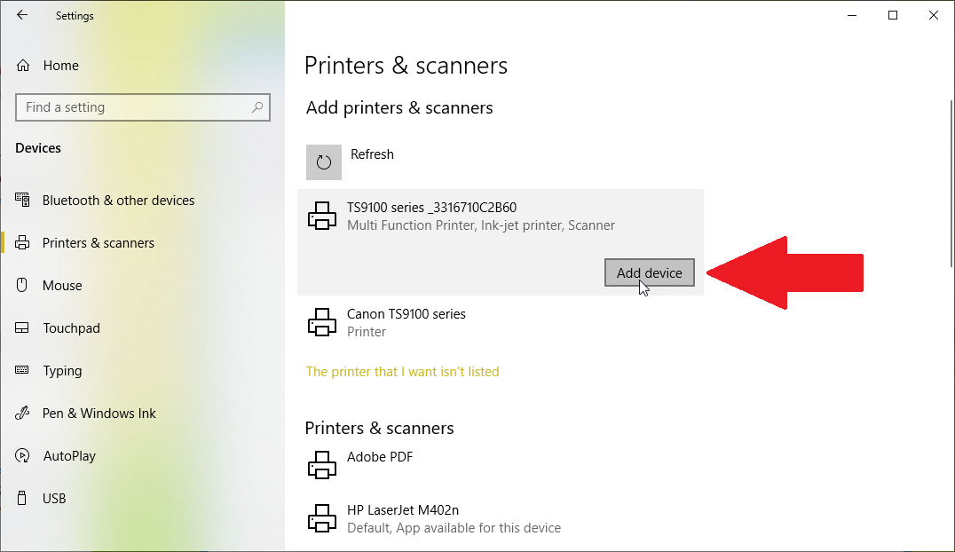The image size is (955, 552).
Task: Click the Adobe PDF printer icon
Action: point(321,465)
